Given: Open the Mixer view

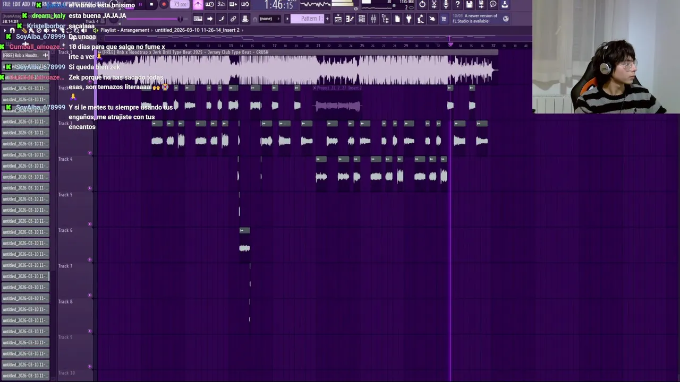Looking at the screenshot, I should (x=373, y=19).
